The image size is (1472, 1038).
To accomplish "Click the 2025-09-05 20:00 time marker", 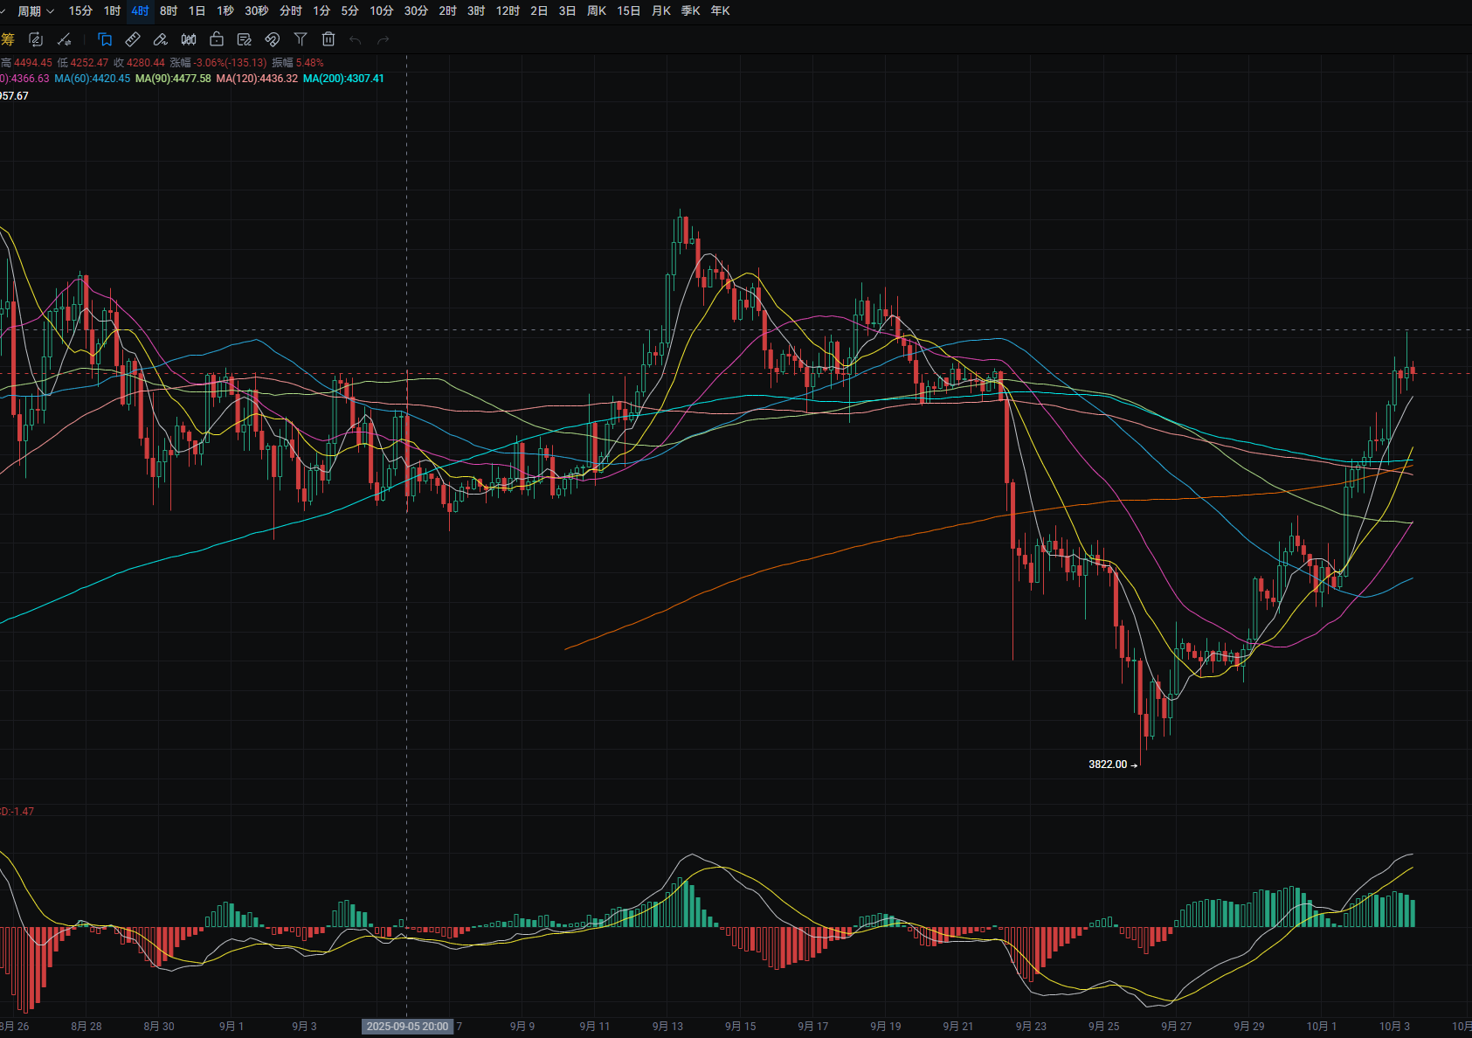I will [x=407, y=1026].
